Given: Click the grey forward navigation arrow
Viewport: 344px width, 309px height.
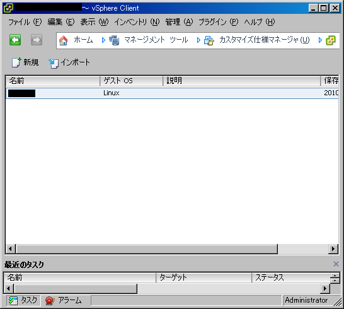Looking at the screenshot, I should [37, 40].
